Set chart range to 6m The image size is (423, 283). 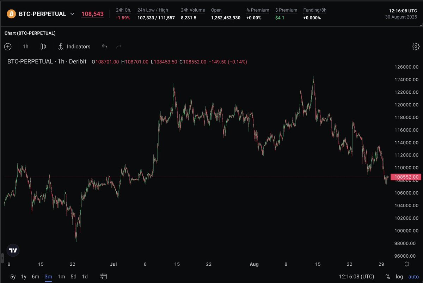pos(35,277)
